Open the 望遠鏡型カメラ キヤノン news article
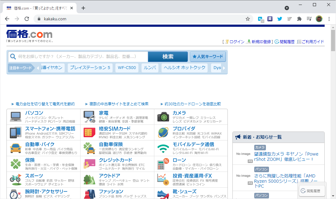The height and width of the screenshot is (199, 336). [286, 157]
